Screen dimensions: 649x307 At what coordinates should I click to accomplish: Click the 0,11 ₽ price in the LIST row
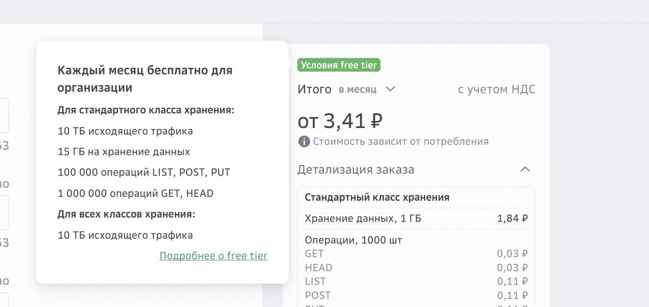[x=512, y=282]
